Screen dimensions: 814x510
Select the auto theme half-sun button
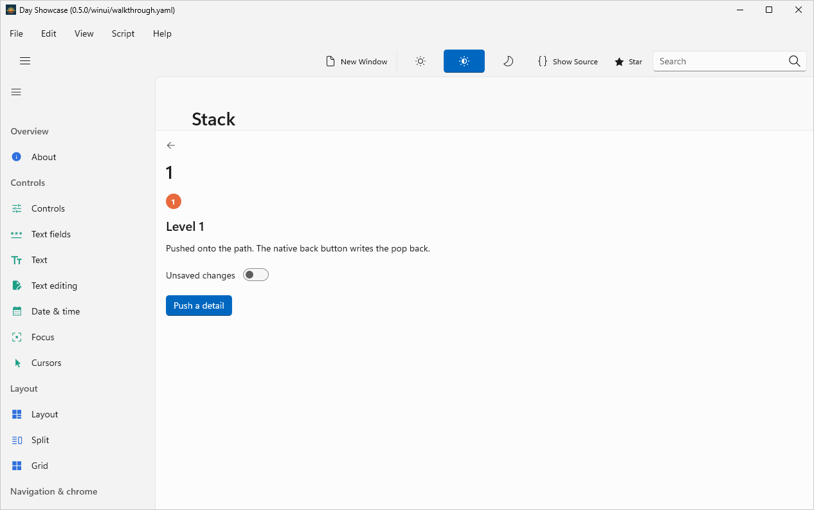click(464, 61)
